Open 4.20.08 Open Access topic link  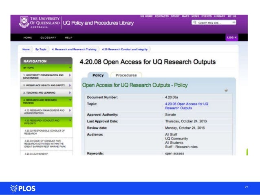point(187,106)
